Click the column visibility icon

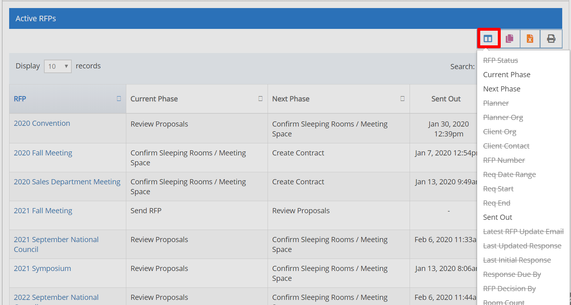488,38
